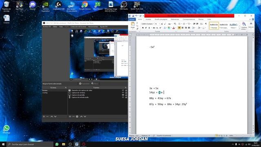The image size is (261, 147).
Task: Apply subscript formatting in Word
Action: tap(157, 28)
